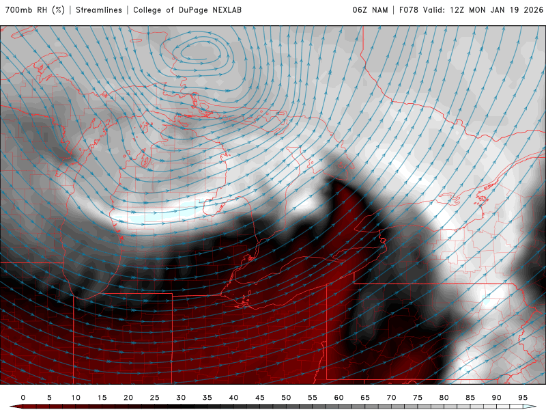The height and width of the screenshot is (410, 546).
Task: Click the "Streamlines" label in header
Action: [99, 10]
